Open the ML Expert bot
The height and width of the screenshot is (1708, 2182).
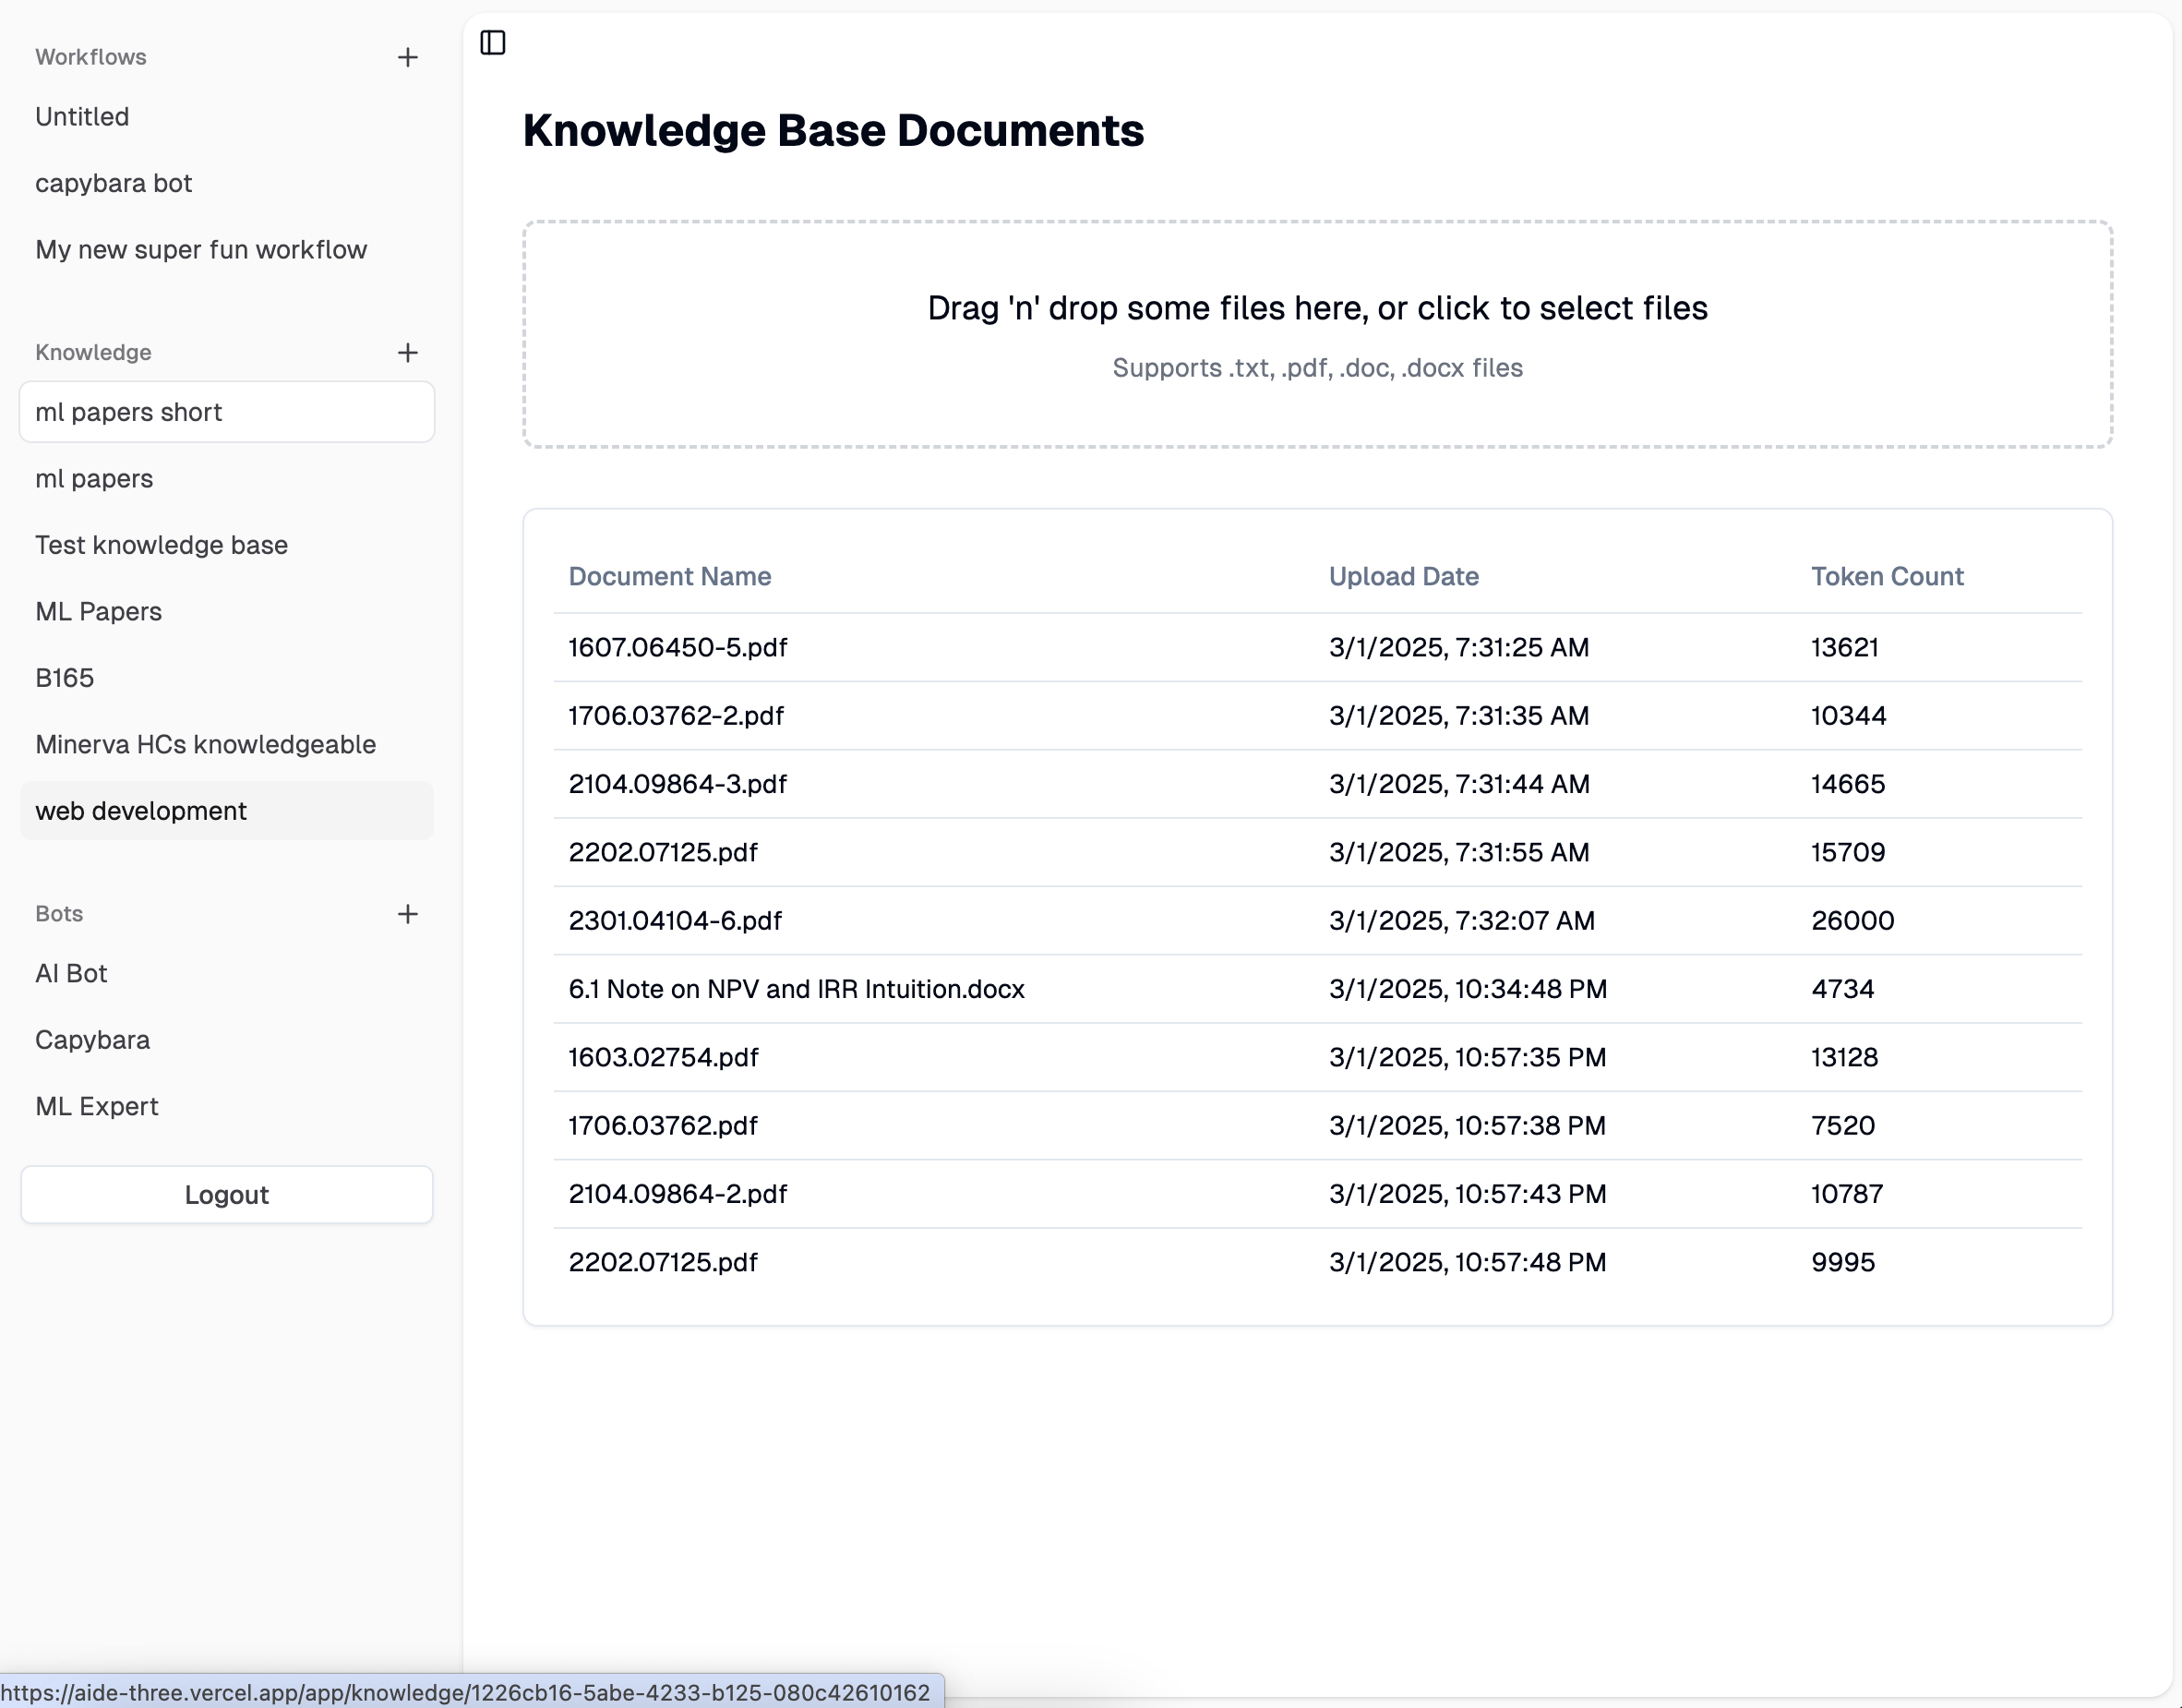coord(97,1107)
